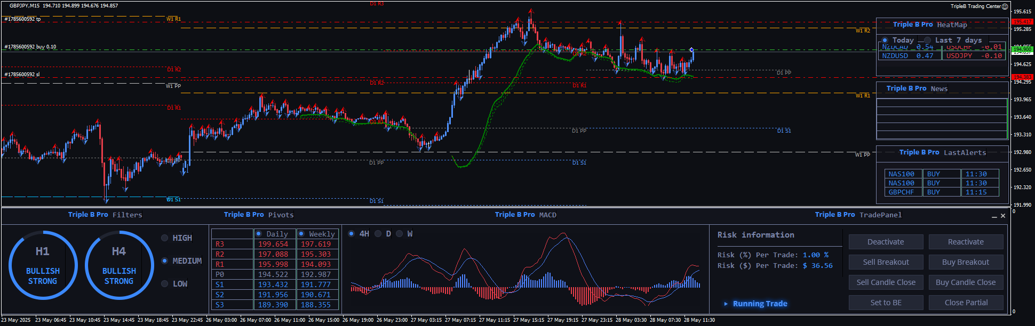The image size is (1035, 326).
Task: Click Set to BE button
Action: (886, 303)
